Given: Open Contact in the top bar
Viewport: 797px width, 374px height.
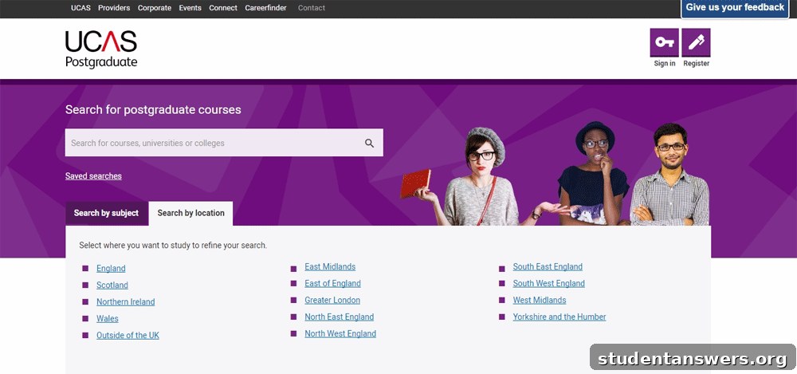Looking at the screenshot, I should 312,8.
